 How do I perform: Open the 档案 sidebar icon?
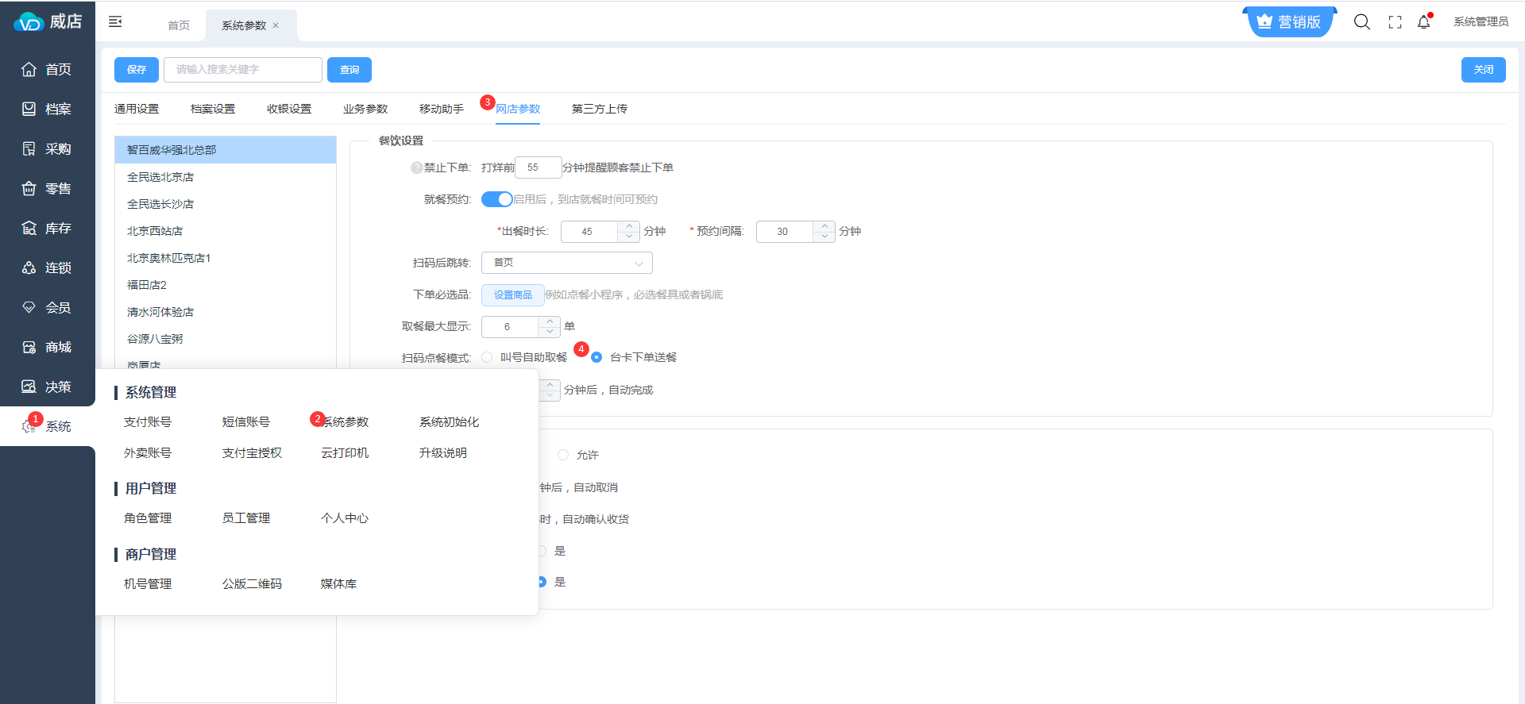29,109
